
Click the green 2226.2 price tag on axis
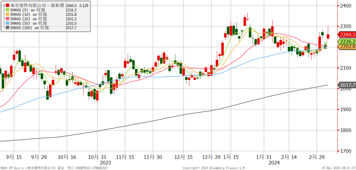click(x=347, y=42)
